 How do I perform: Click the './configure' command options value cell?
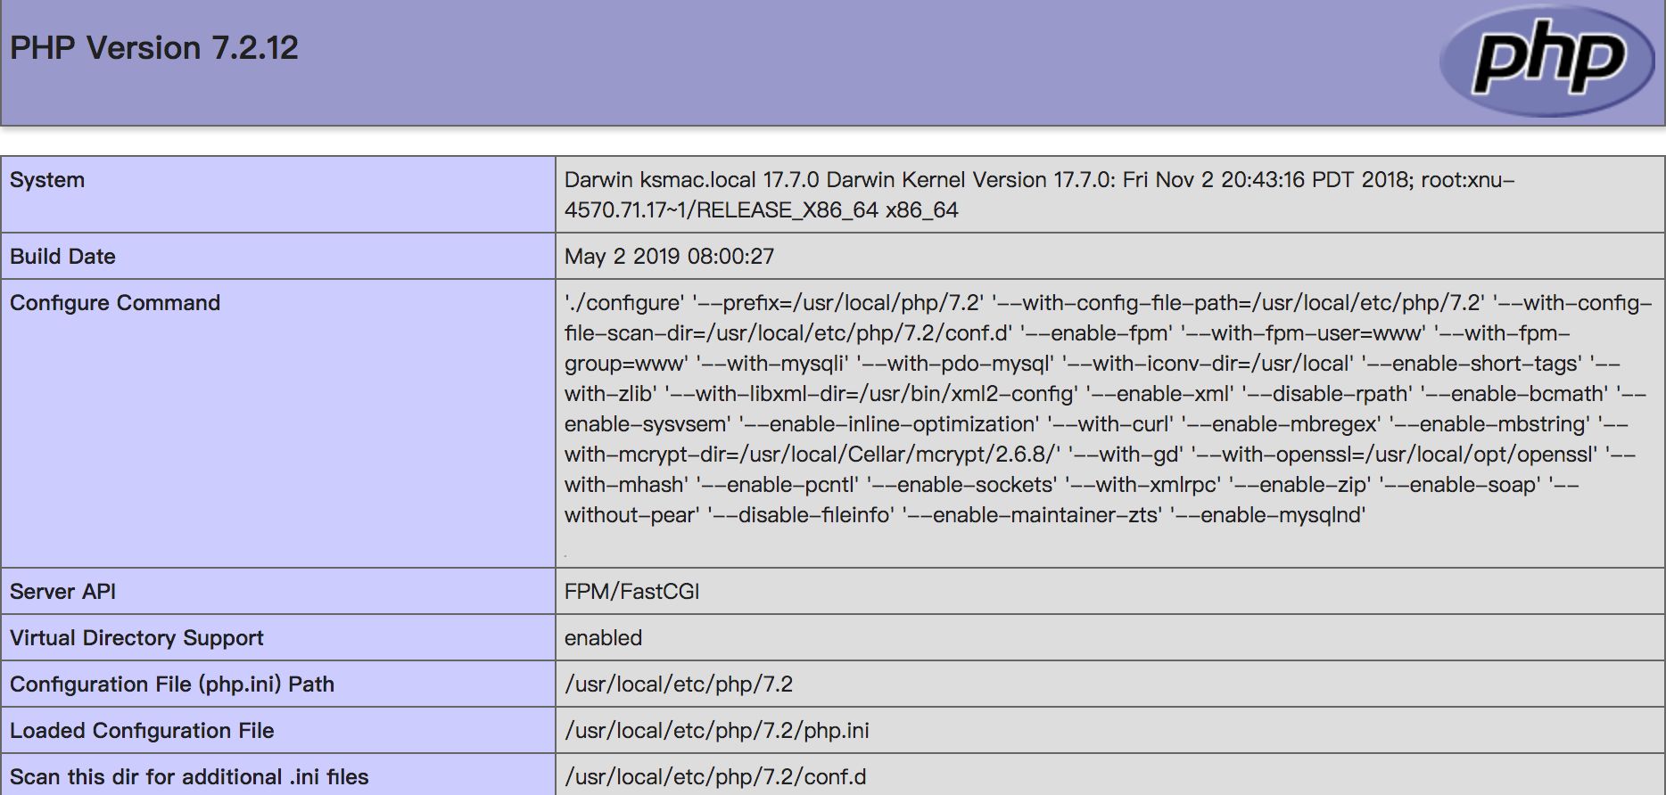(x=1109, y=423)
